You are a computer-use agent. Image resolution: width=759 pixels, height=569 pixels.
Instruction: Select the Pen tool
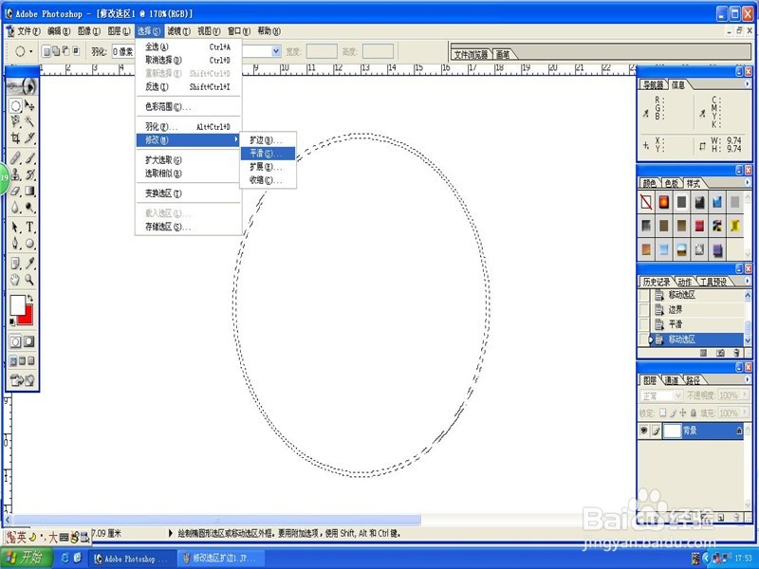(x=15, y=244)
